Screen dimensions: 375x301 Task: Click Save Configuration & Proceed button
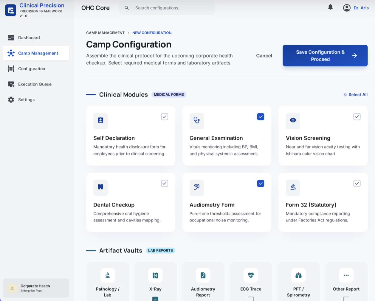pos(325,56)
